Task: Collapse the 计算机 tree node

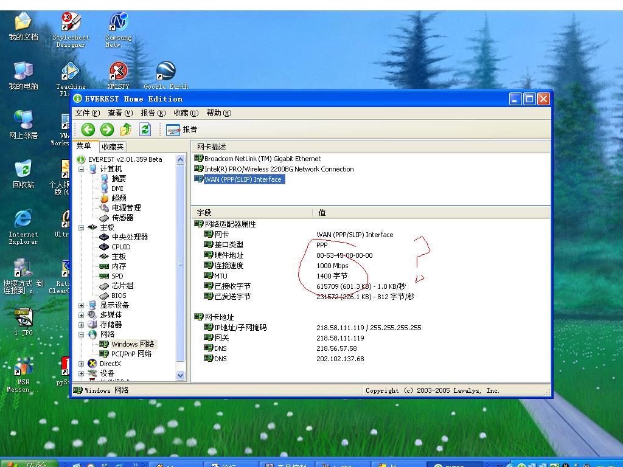Action: tap(82, 169)
